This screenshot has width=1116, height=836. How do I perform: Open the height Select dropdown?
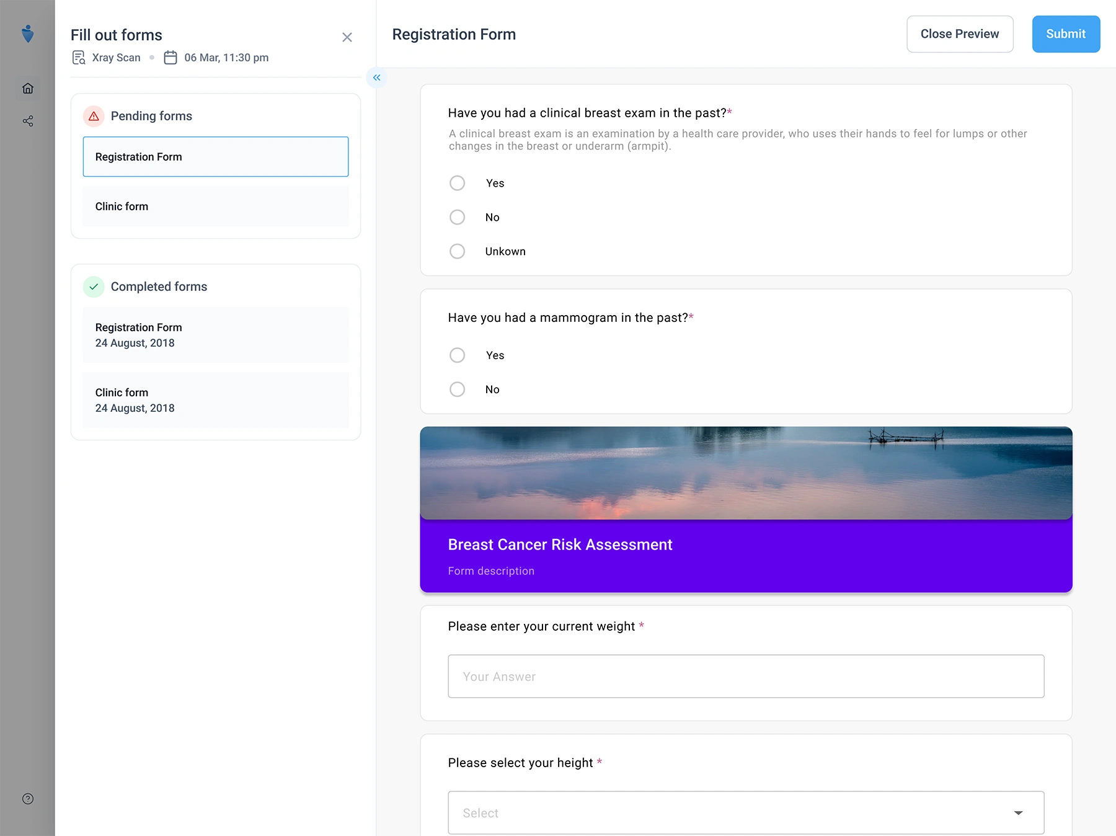pos(746,812)
